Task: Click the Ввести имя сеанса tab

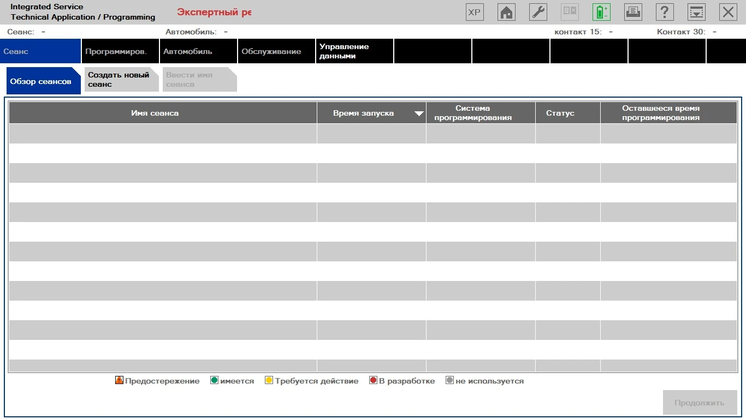Action: [200, 80]
